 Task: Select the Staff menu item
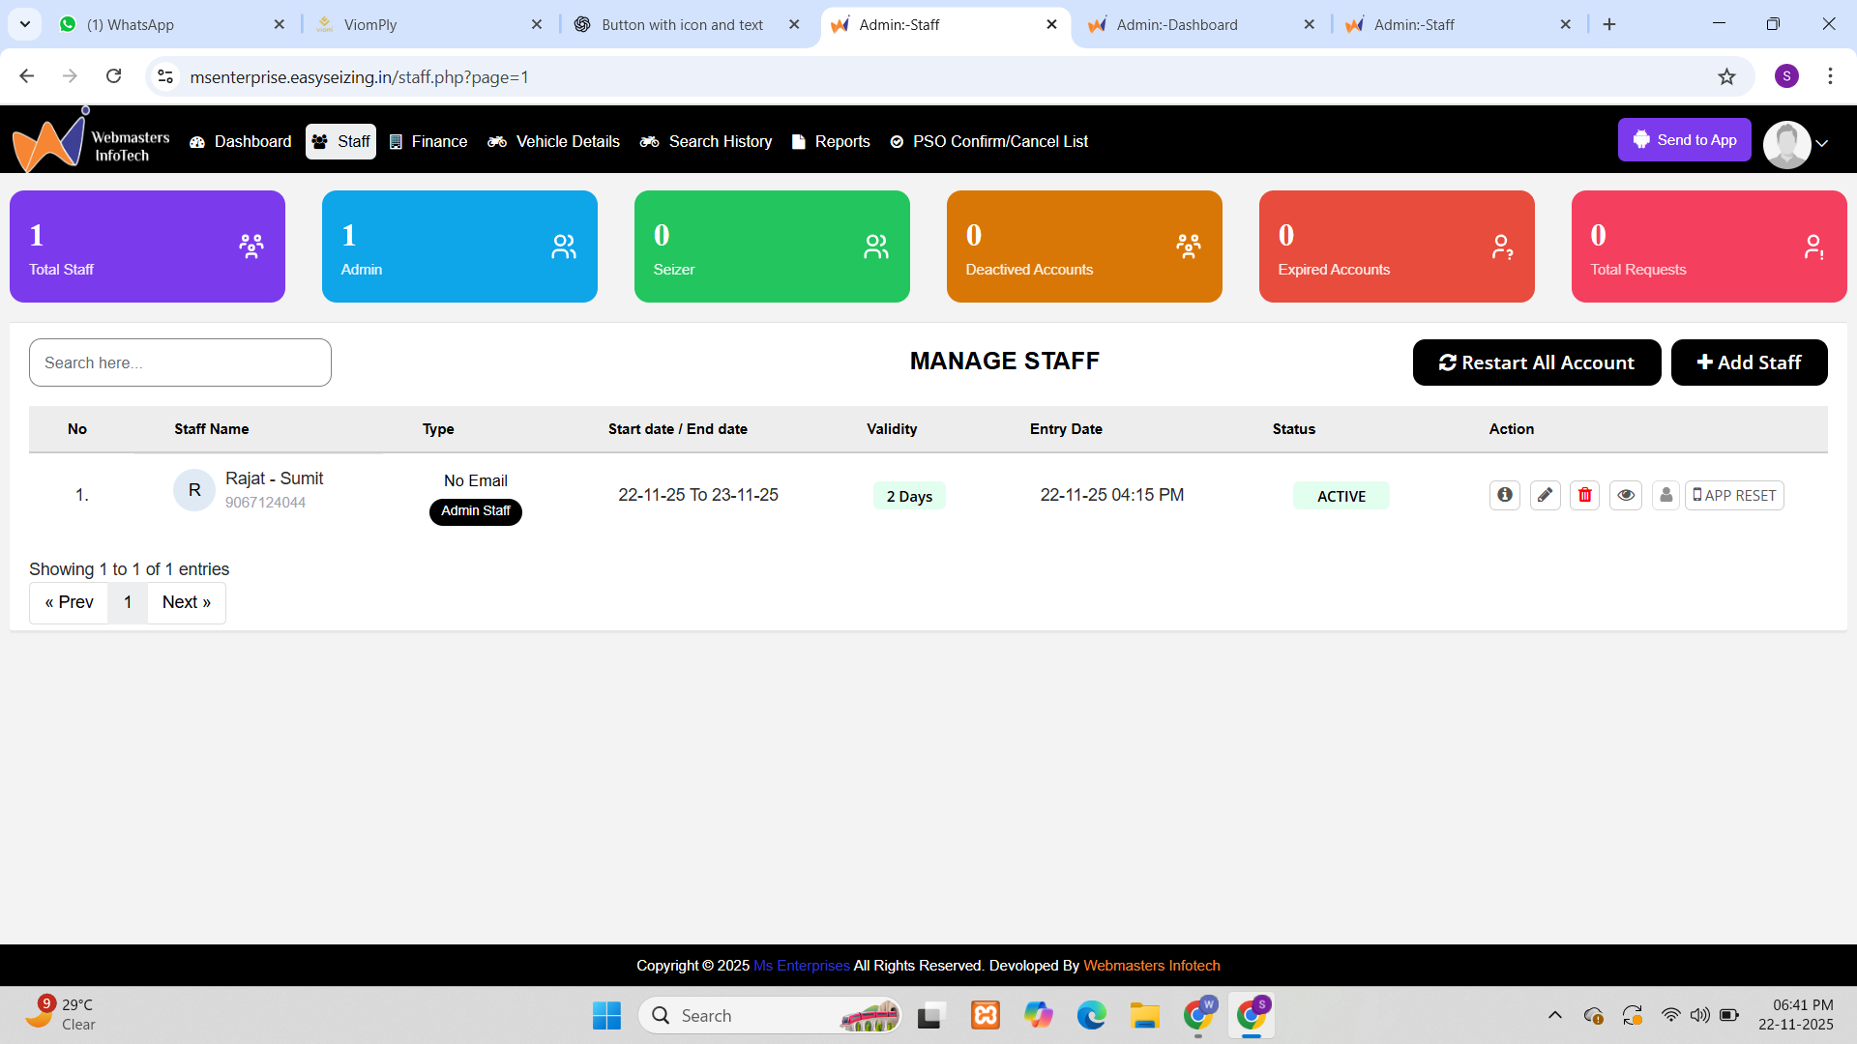340,142
